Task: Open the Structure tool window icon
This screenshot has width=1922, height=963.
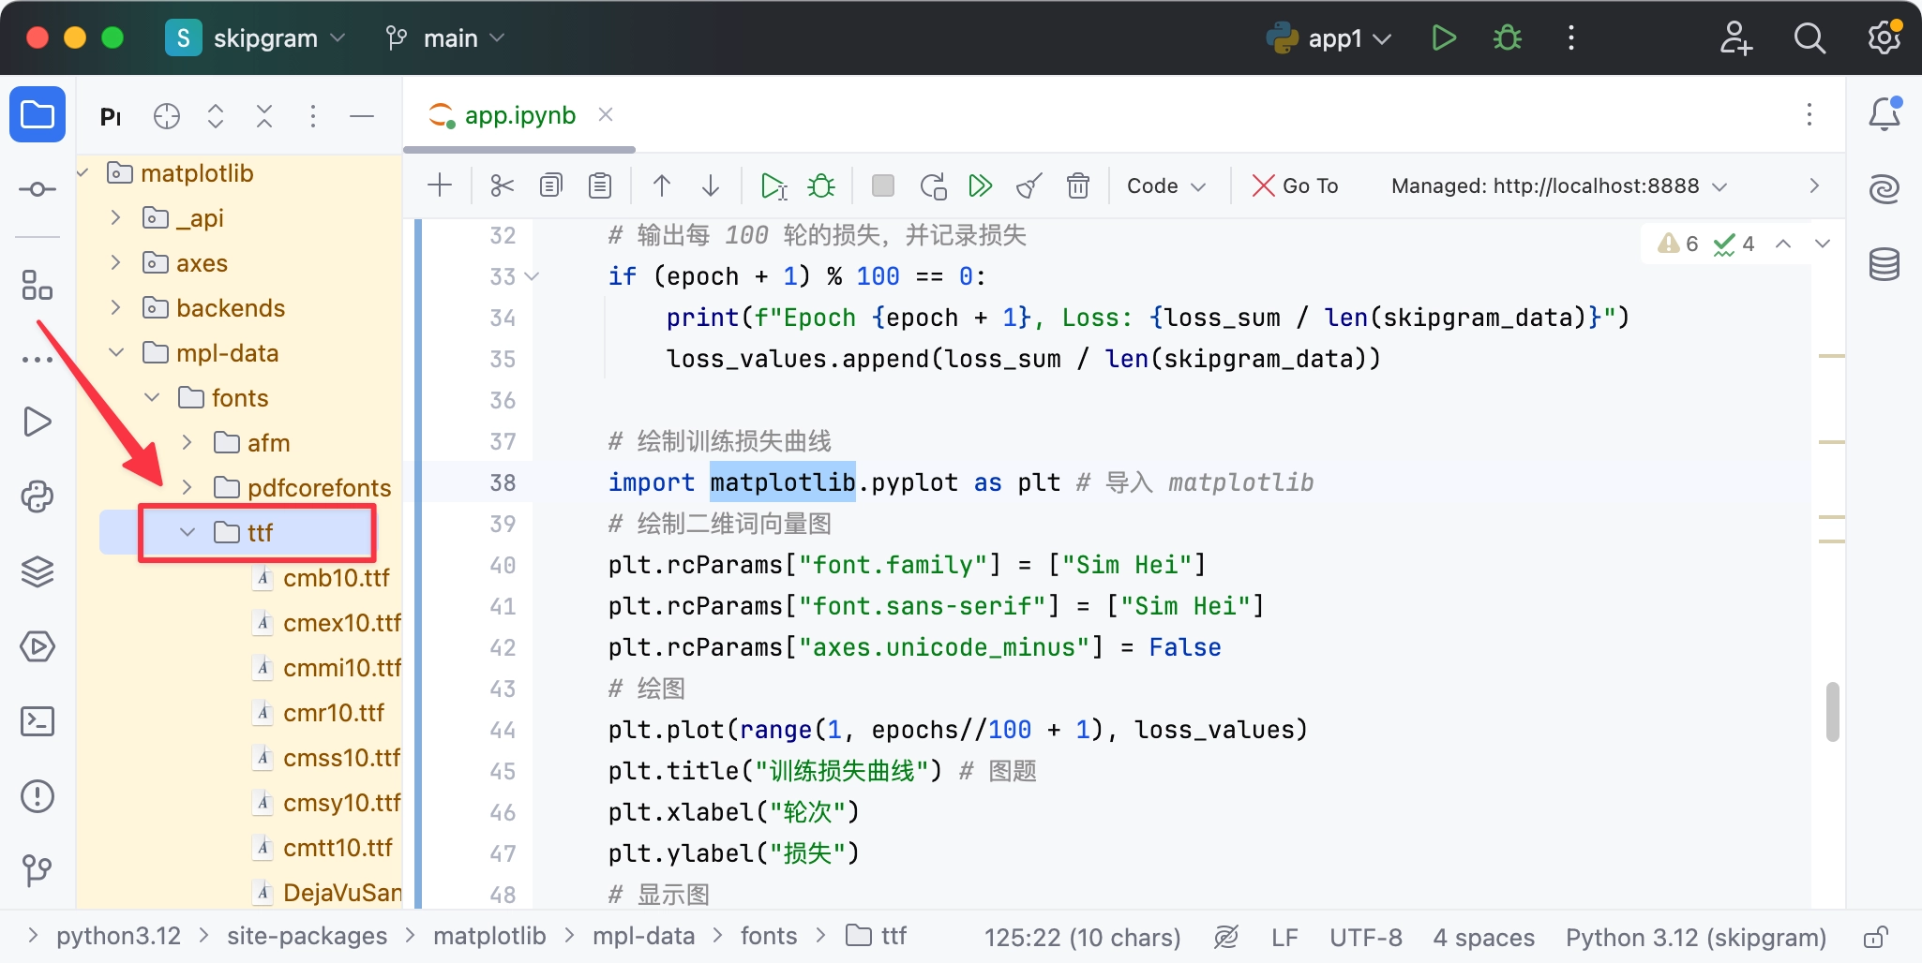Action: 38,285
